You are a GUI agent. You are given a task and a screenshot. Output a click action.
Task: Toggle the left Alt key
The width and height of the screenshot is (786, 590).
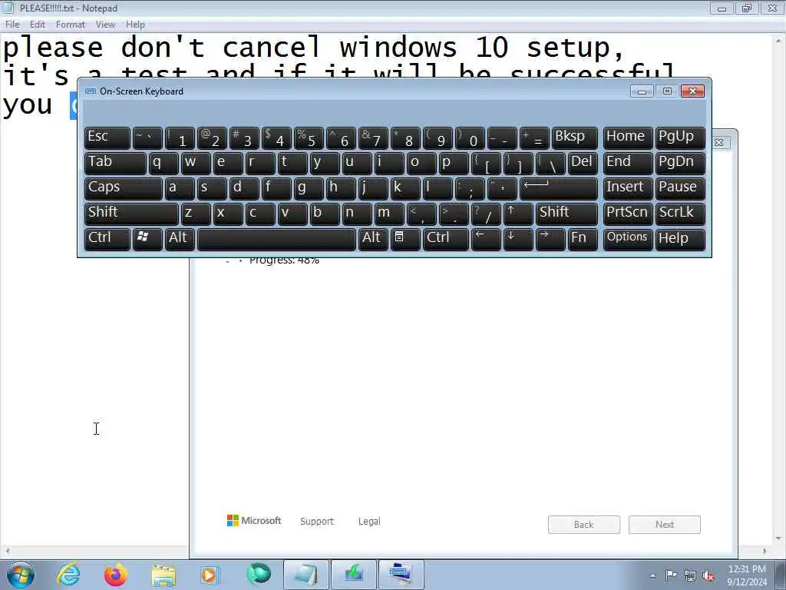[180, 238]
